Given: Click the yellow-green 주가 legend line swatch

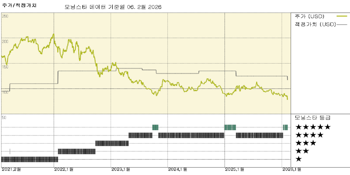Looking at the screenshot, I should click(342, 16).
